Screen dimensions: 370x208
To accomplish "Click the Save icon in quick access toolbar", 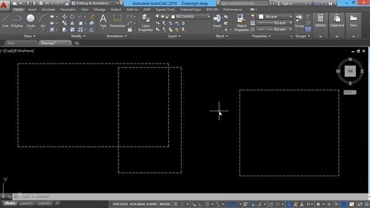I will click(x=28, y=3).
